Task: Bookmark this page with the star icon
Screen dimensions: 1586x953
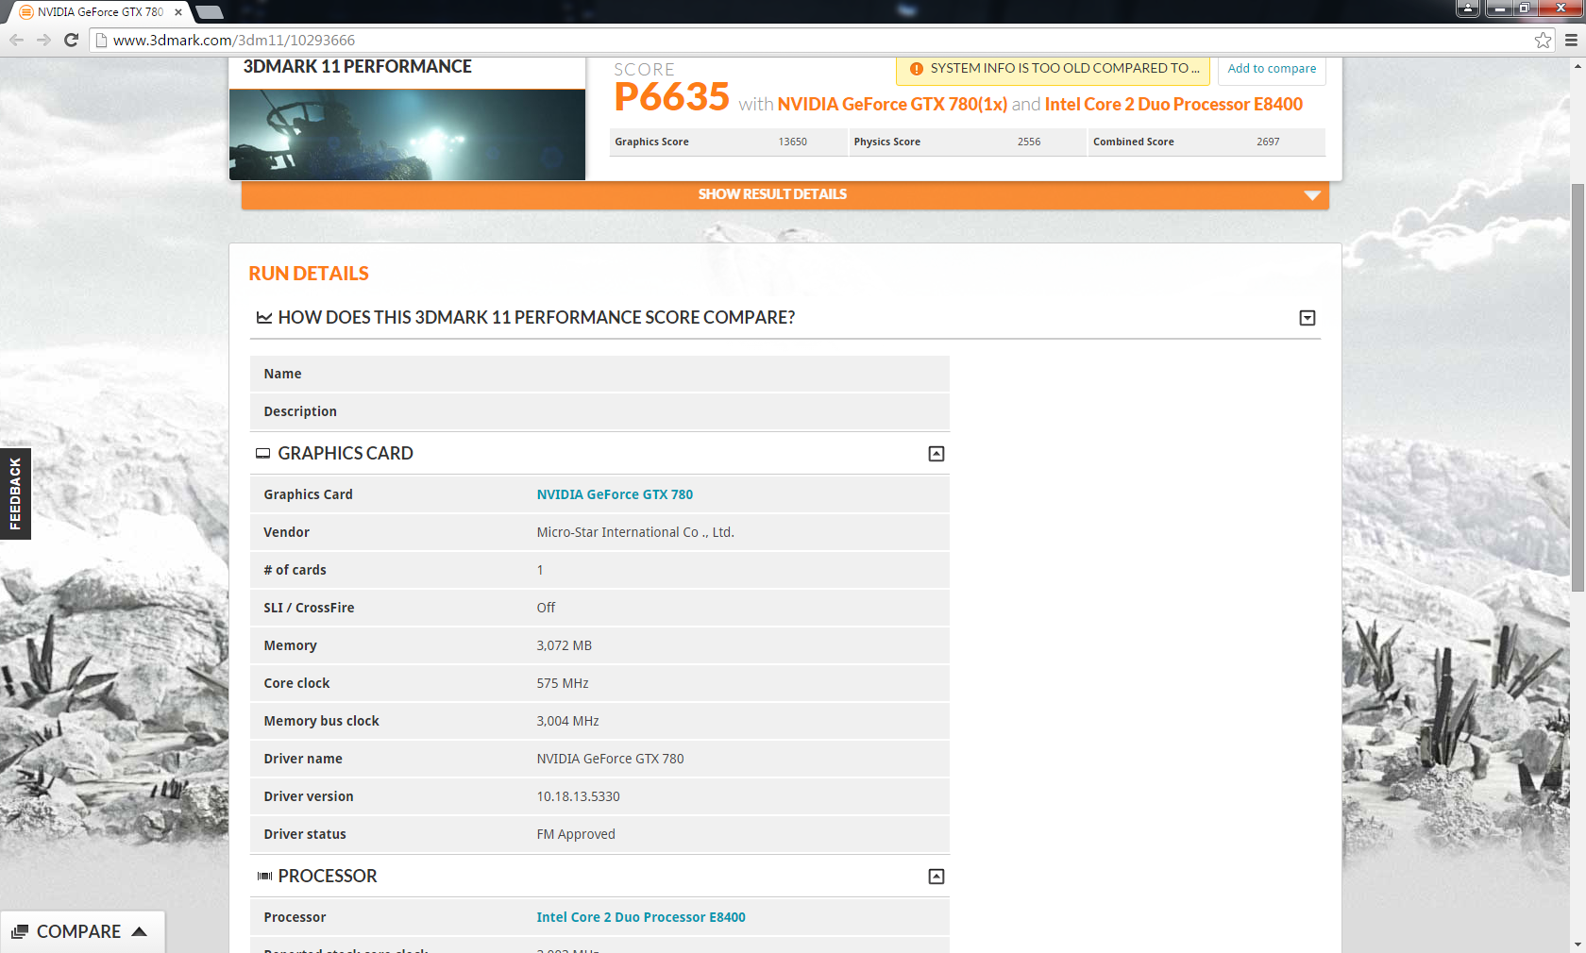Action: pyautogui.click(x=1543, y=40)
